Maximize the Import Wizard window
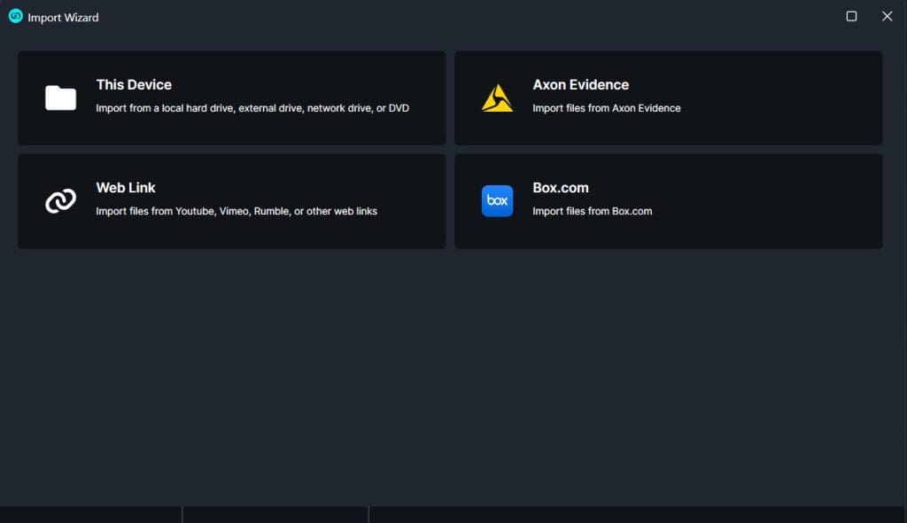Viewport: 907px width, 523px height. 851,16
